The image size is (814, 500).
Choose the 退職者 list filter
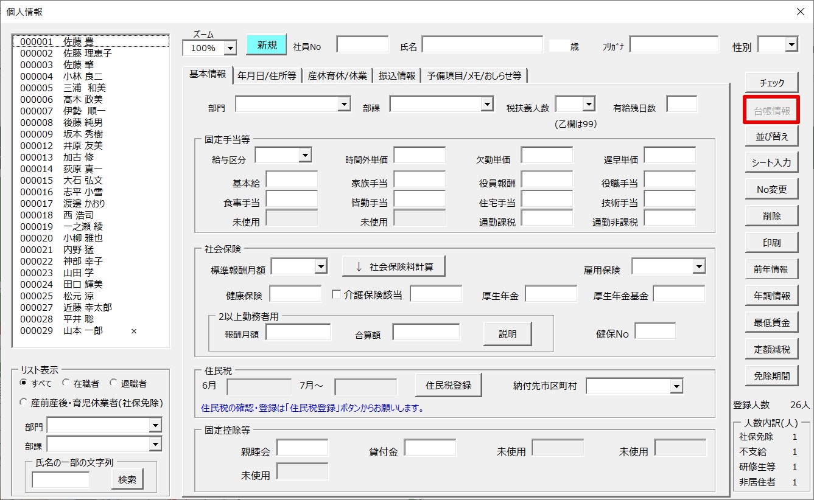coord(113,383)
